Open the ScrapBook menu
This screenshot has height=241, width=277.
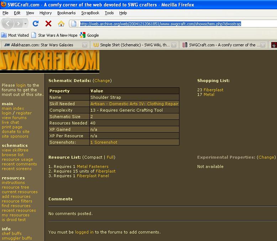[90, 13]
